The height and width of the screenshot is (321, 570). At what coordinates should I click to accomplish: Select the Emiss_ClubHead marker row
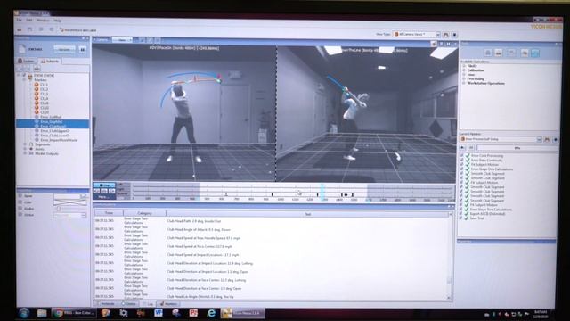coord(53,126)
